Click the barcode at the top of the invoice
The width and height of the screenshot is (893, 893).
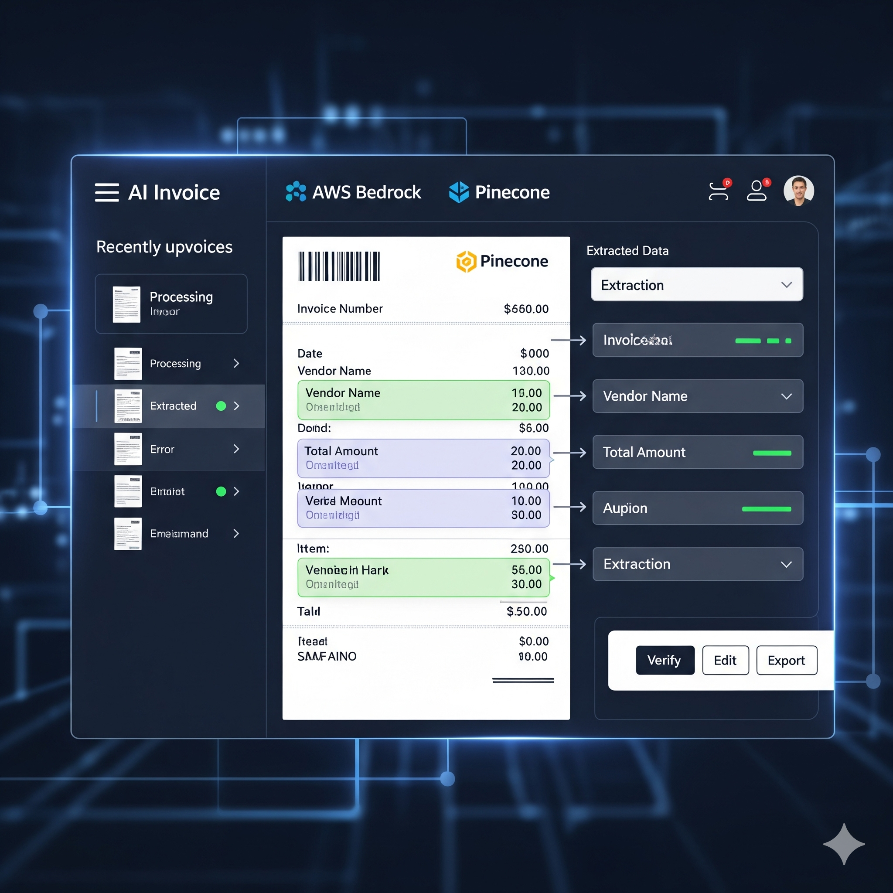[x=339, y=266]
